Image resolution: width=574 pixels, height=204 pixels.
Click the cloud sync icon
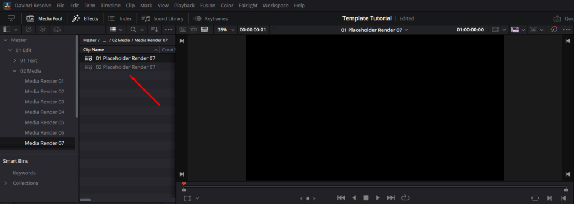[57, 30]
